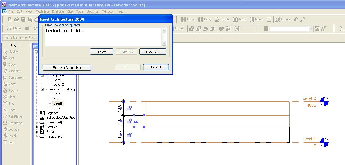Select the Move tool icon
The height and width of the screenshot is (165, 345).
tap(183, 19)
